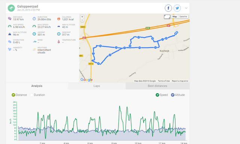Viewport: 240px width, 144px height.
Task: Zoom in on the map
Action: [82, 16]
